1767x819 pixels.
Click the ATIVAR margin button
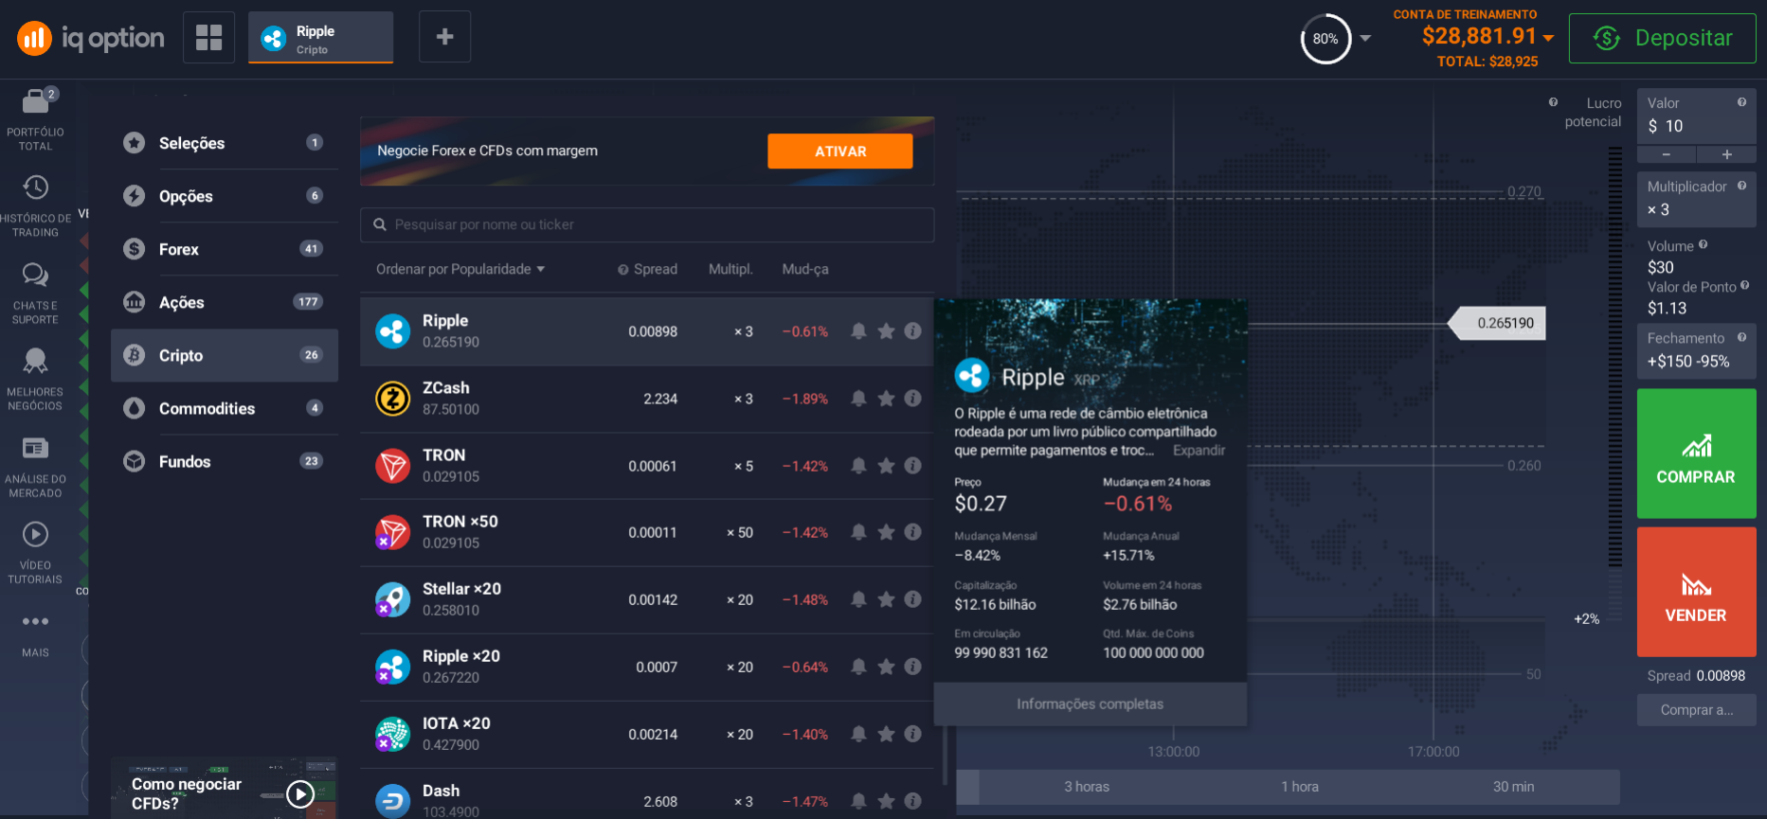(x=840, y=151)
